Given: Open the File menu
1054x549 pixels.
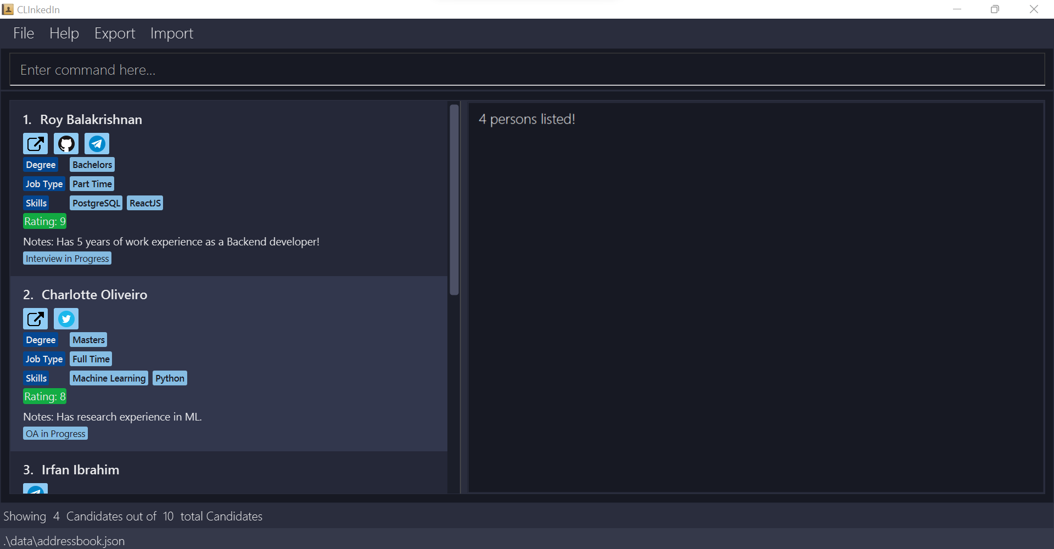Looking at the screenshot, I should pos(24,33).
